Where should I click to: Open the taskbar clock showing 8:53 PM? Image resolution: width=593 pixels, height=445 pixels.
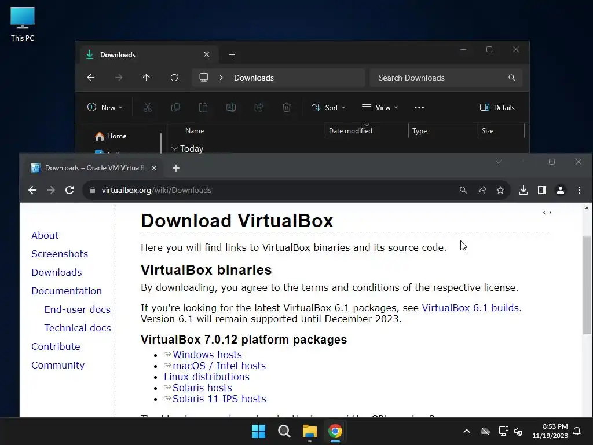tap(550, 431)
